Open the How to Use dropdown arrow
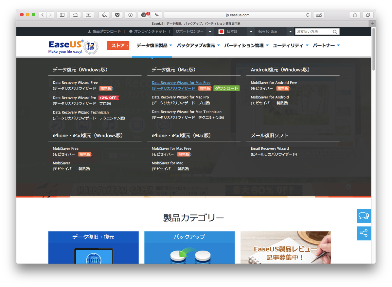Screen dimensions: 392x287 [x=290, y=31]
